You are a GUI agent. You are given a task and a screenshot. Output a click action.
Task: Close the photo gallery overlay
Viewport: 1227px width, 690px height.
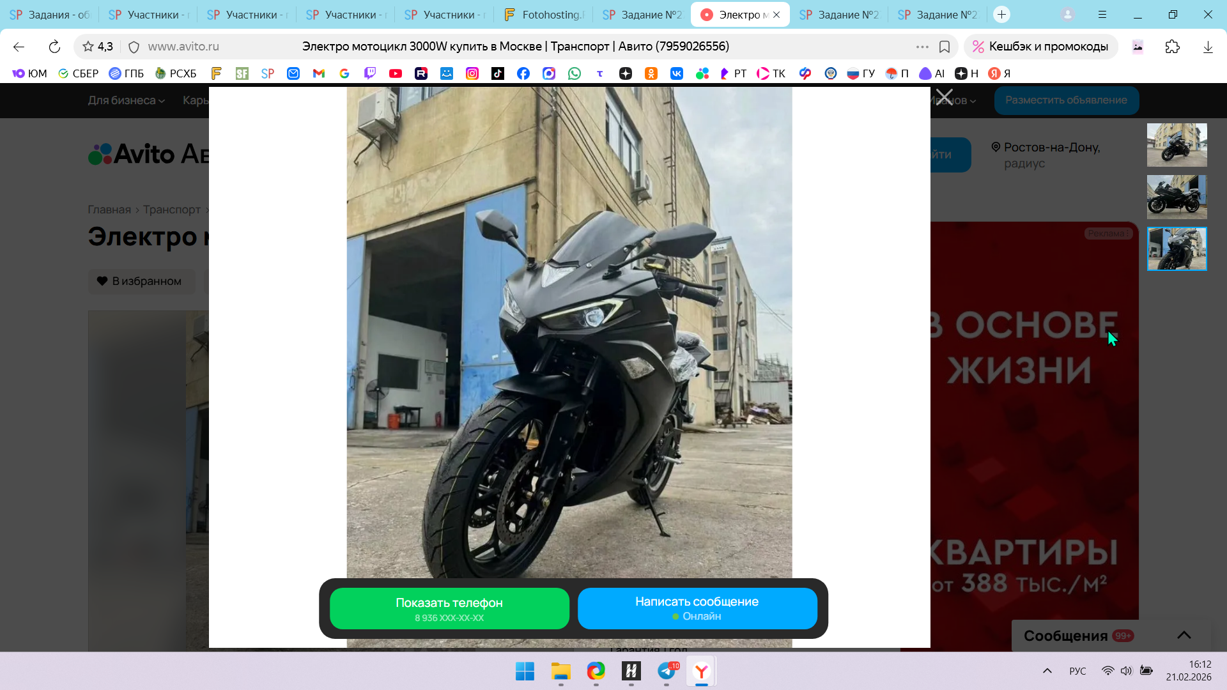[x=944, y=97]
